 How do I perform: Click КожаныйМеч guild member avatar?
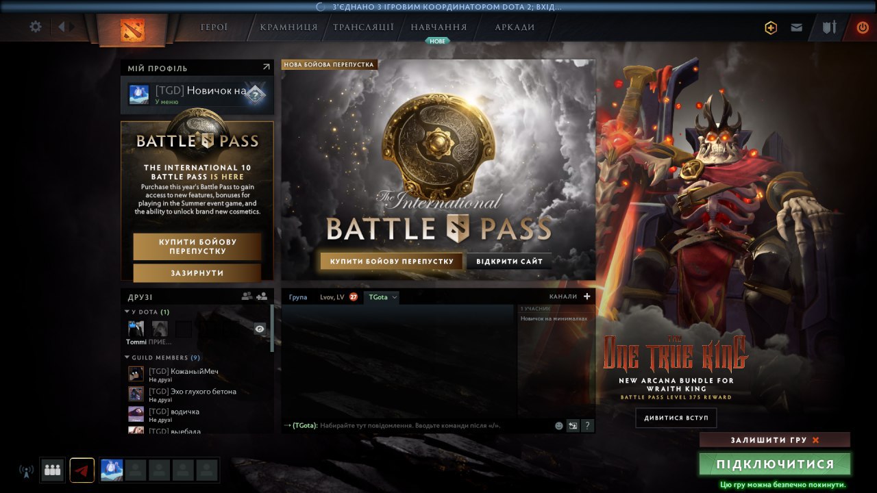click(x=136, y=374)
